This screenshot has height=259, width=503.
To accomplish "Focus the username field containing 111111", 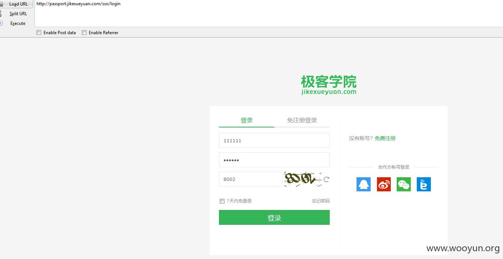I will click(274, 140).
